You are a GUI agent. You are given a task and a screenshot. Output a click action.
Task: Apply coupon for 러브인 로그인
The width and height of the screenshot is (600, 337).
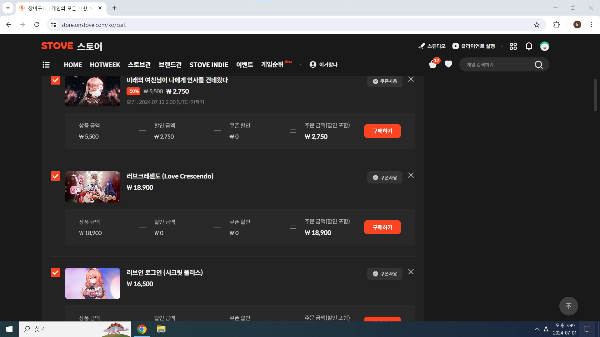coord(385,274)
